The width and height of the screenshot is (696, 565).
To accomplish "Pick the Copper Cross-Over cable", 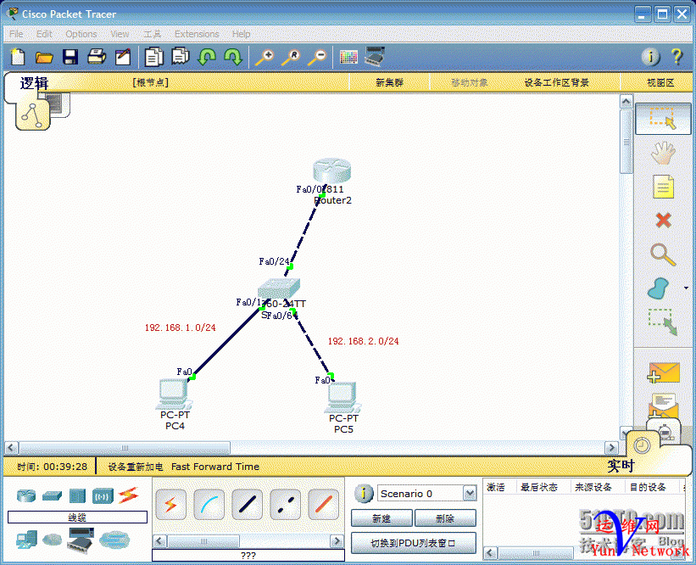I will pos(286,505).
